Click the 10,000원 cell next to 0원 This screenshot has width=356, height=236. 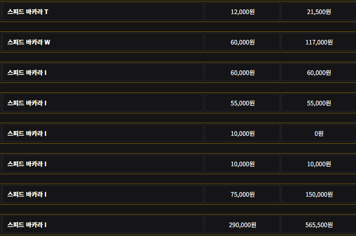(242, 133)
